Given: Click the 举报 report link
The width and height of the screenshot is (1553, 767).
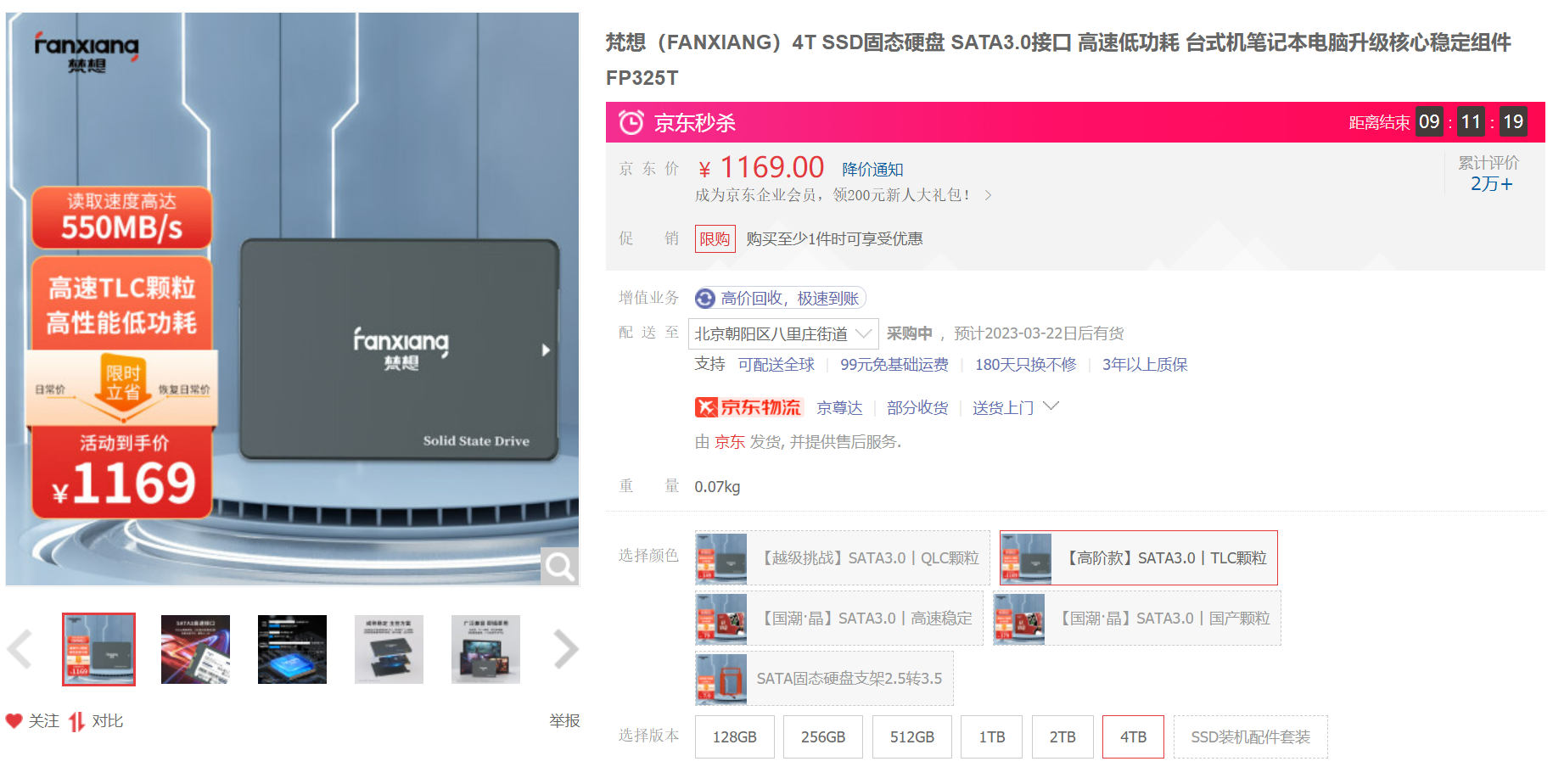Looking at the screenshot, I should click(x=564, y=720).
